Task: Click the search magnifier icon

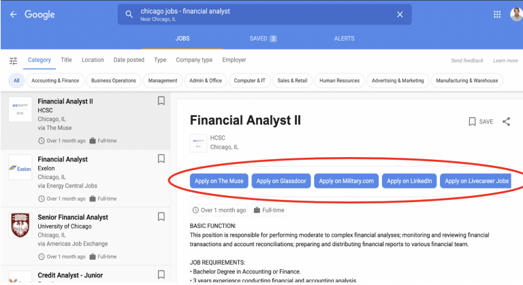Action: pos(129,14)
